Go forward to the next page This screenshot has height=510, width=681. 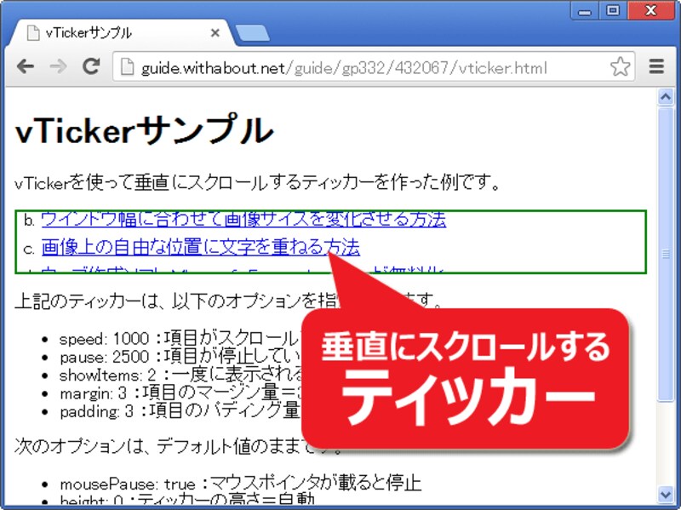(58, 66)
